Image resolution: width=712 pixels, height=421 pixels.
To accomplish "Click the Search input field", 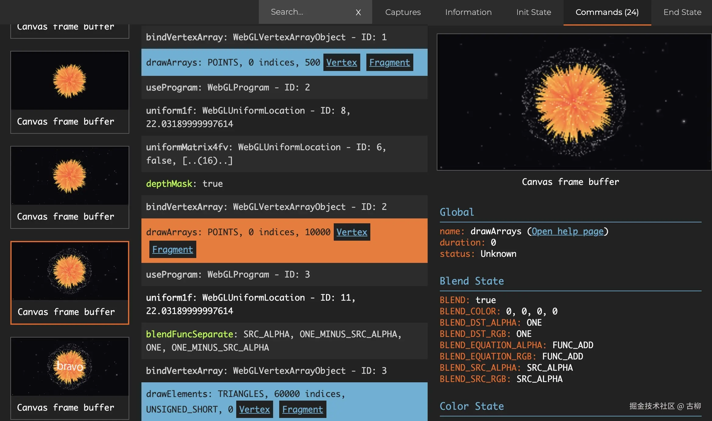I will click(308, 12).
